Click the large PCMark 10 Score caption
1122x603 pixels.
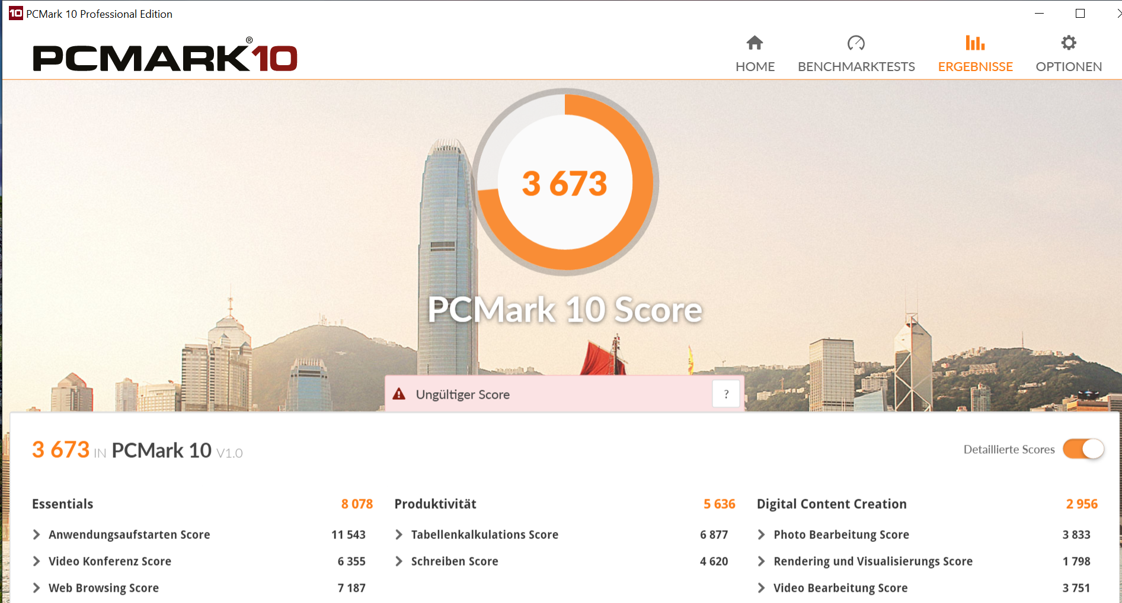565,310
